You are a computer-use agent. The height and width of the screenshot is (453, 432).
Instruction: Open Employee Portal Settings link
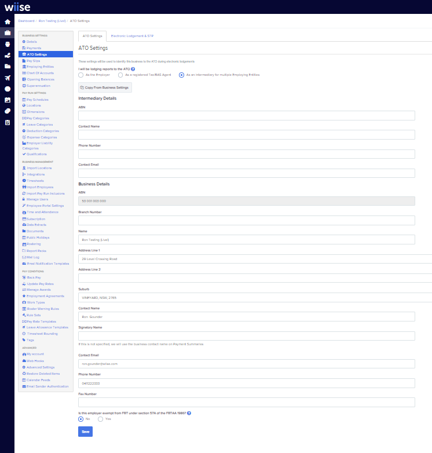coord(45,206)
